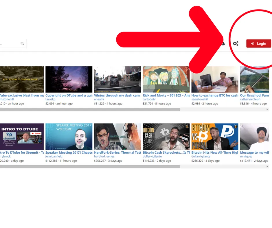Open the man in cap video thumbnail
The image size is (272, 228).
point(254,137)
